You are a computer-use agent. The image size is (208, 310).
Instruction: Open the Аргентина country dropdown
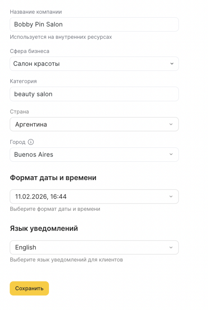pyautogui.click(x=91, y=124)
